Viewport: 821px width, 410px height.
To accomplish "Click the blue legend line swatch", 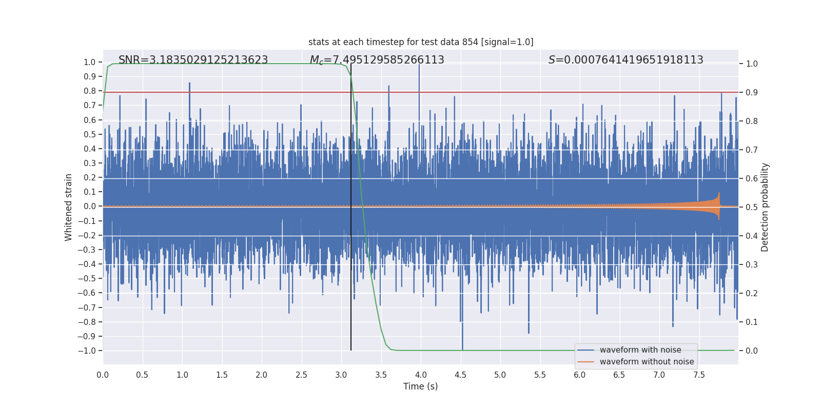I will tap(586, 350).
